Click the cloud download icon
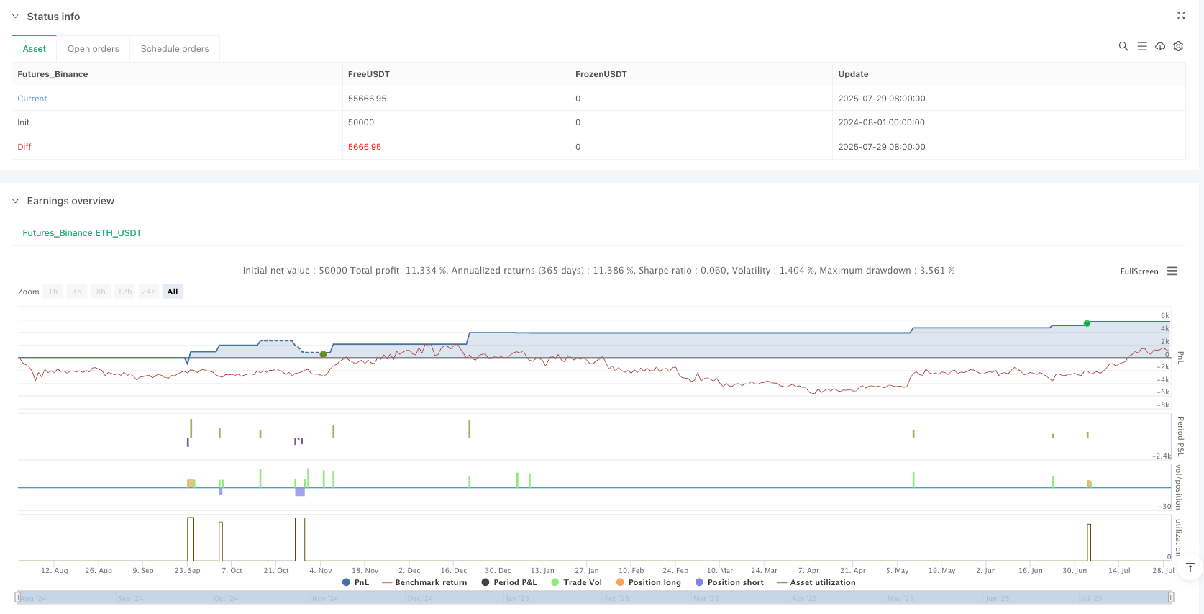 pos(1160,46)
